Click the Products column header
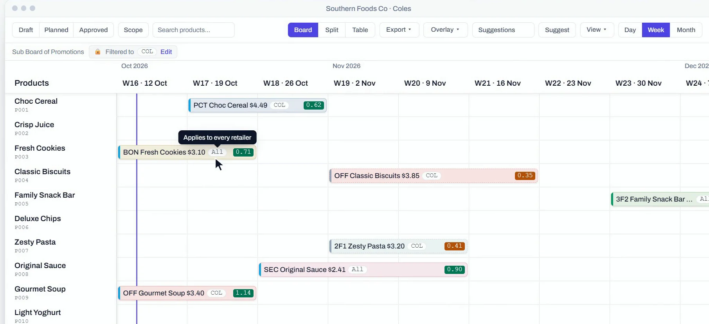The width and height of the screenshot is (709, 324). tap(32, 83)
